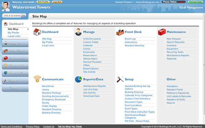
Task: Click the Front Desk icon in site map
Action: (x=120, y=32)
